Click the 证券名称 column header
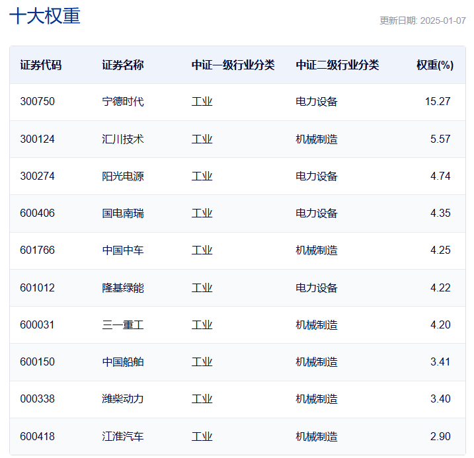Screen dimensions: 474x458 [x=123, y=65]
